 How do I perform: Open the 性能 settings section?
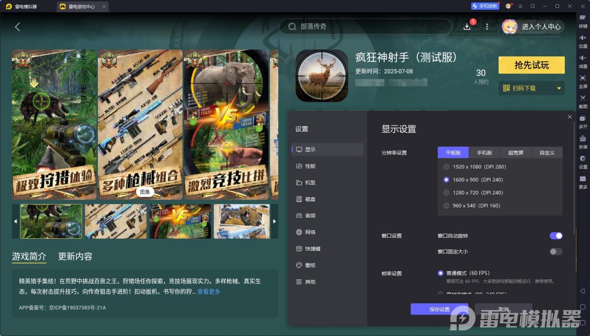click(328, 166)
